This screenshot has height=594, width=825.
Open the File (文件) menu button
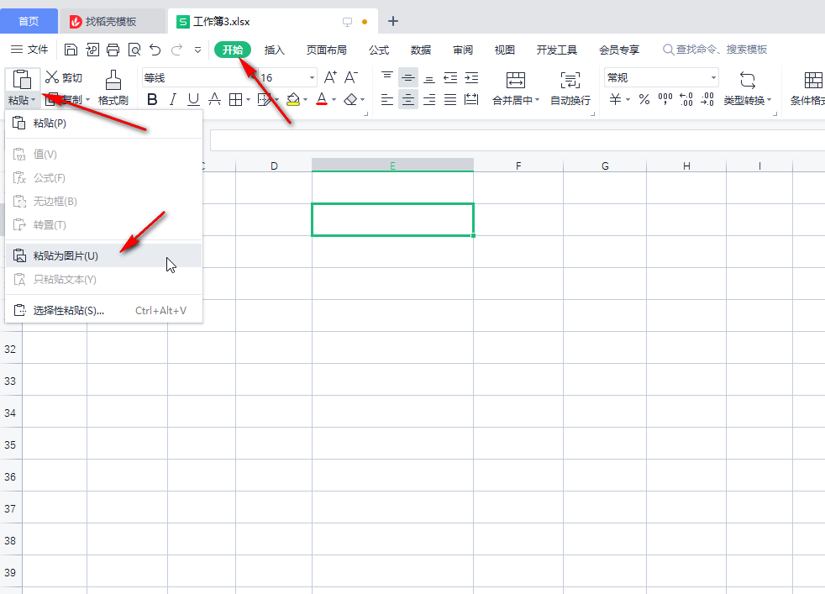(x=30, y=50)
